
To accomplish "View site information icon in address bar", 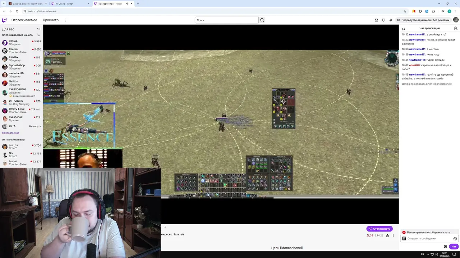I will pyautogui.click(x=24, y=11).
